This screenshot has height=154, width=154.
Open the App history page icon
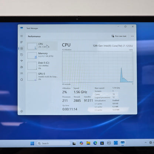tap(21, 55)
